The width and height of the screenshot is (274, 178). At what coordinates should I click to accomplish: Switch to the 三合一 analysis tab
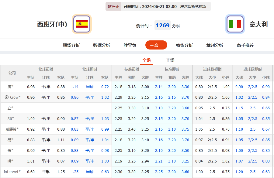pos(156,45)
